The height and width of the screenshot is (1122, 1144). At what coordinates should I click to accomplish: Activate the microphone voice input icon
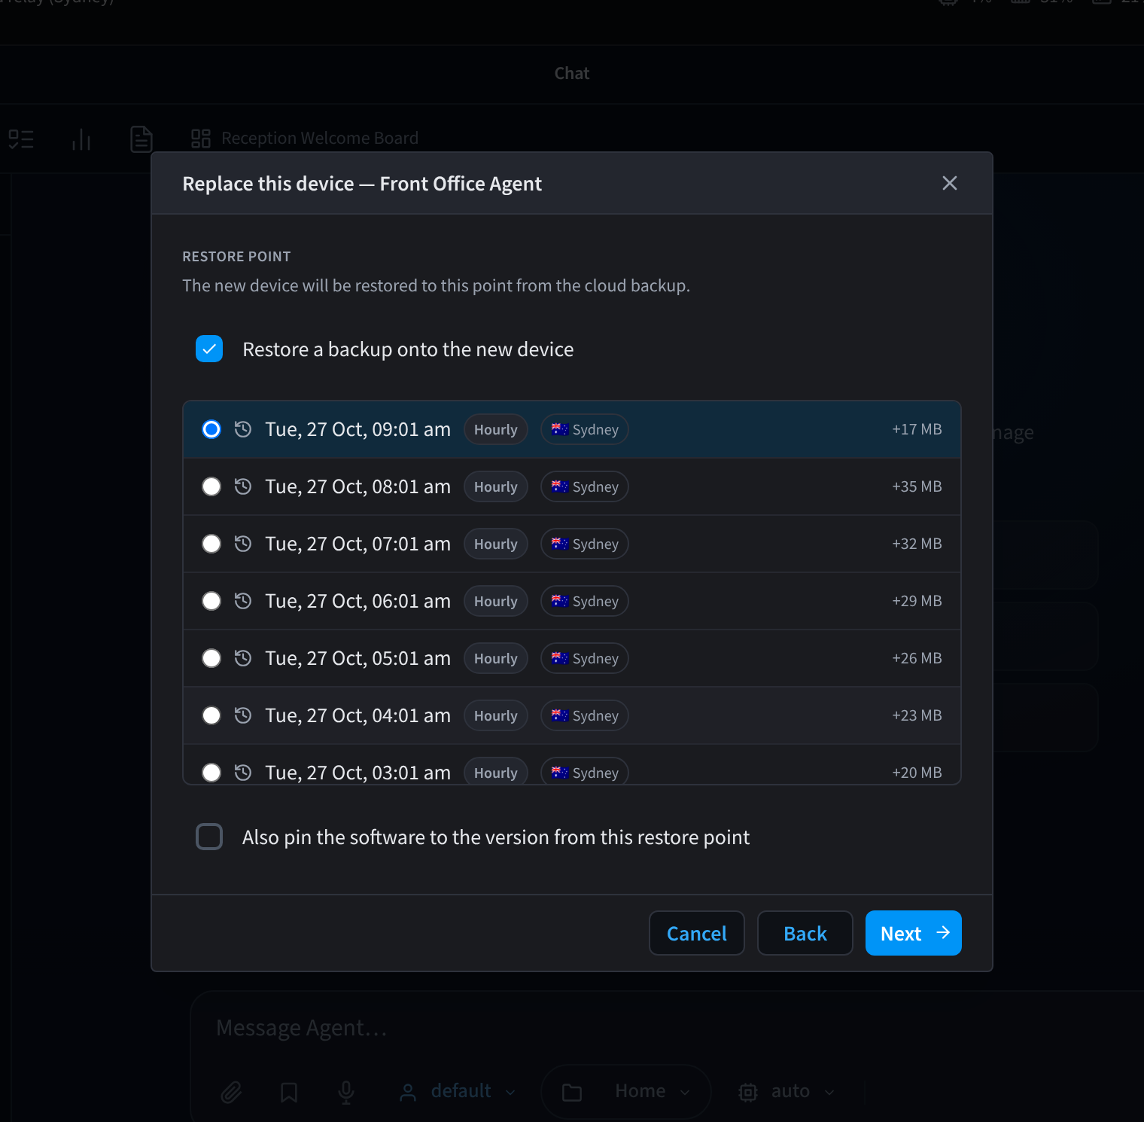click(x=346, y=1092)
